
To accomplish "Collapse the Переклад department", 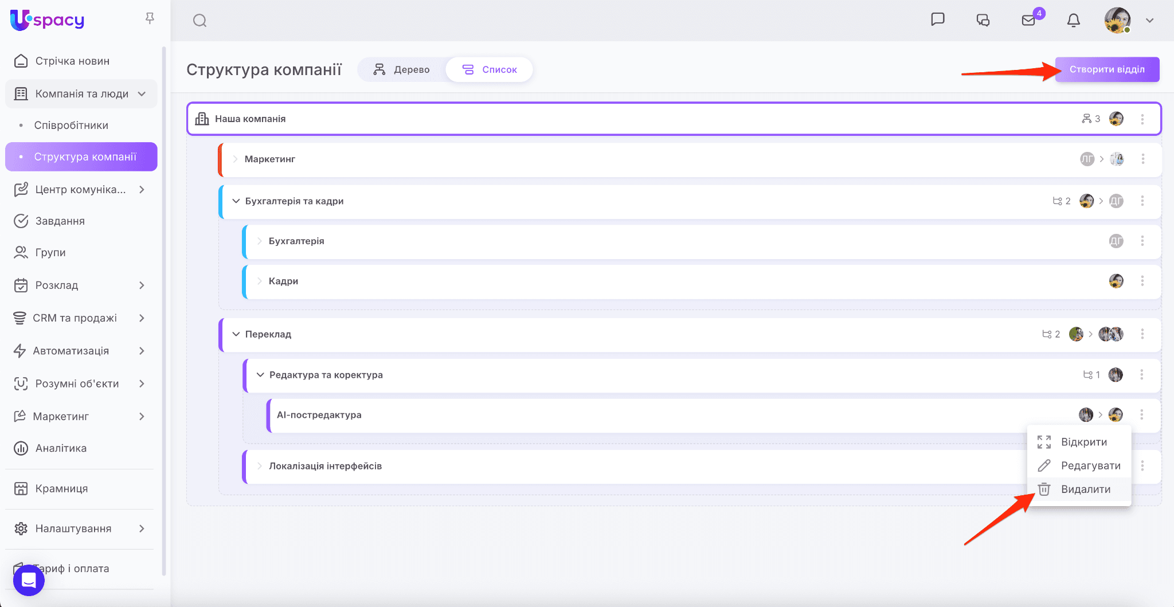I will 236,334.
